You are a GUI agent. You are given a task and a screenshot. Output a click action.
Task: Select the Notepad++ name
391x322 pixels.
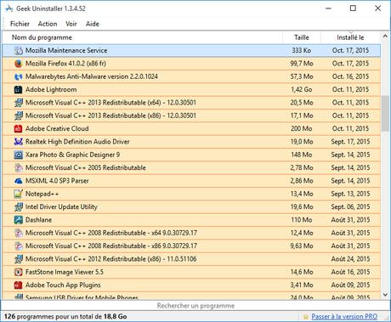pyautogui.click(x=42, y=194)
